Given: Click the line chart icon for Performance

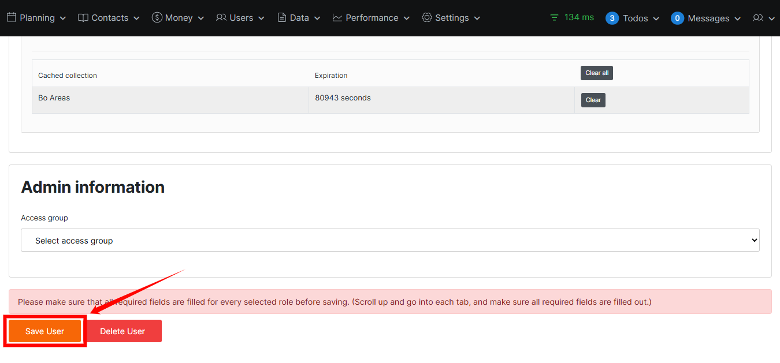Looking at the screenshot, I should click(337, 18).
